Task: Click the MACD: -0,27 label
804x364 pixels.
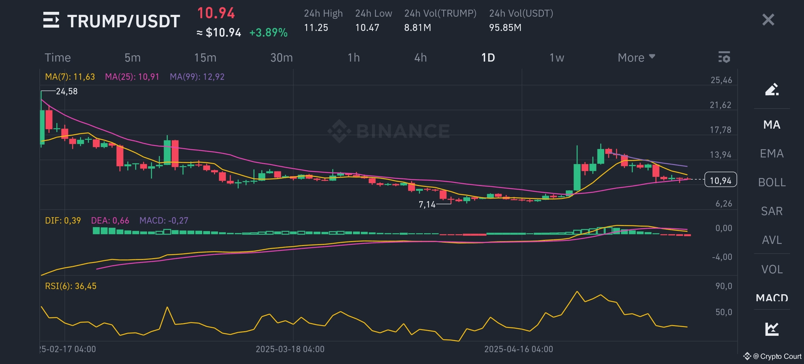Action: [x=164, y=221]
